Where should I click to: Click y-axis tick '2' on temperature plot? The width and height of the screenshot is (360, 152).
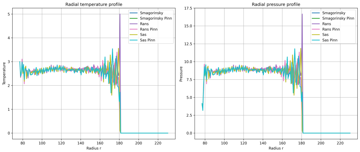9,85
